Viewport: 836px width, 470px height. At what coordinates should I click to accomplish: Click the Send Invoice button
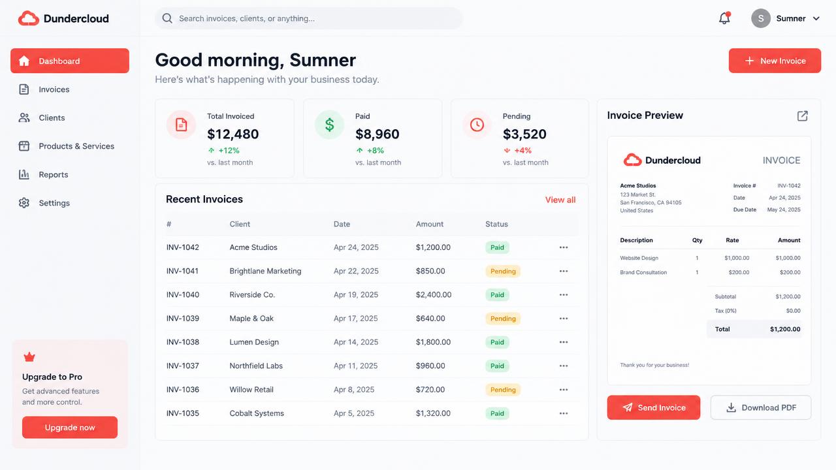pyautogui.click(x=654, y=407)
